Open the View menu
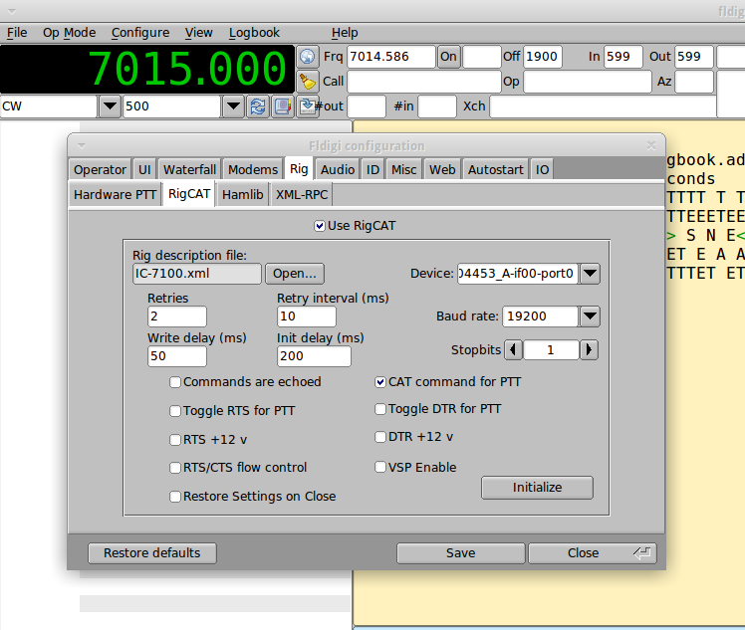Viewport: 745px width, 630px height. coord(198,33)
